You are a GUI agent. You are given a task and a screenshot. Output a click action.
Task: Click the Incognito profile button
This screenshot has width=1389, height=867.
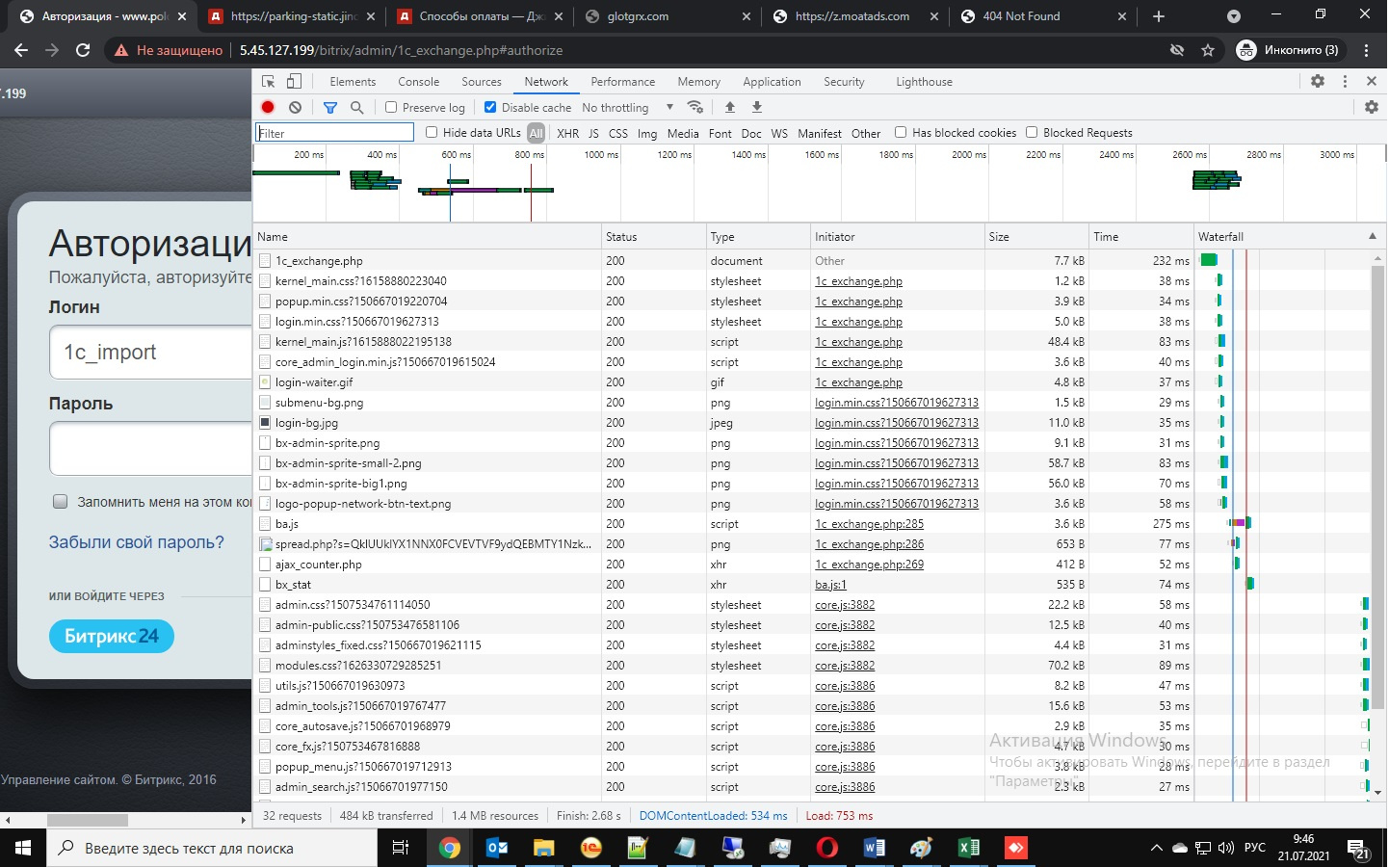click(x=1289, y=50)
